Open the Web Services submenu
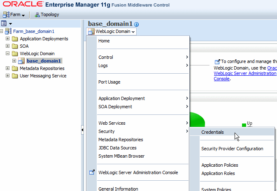The height and width of the screenshot is (191, 277). click(x=143, y=123)
